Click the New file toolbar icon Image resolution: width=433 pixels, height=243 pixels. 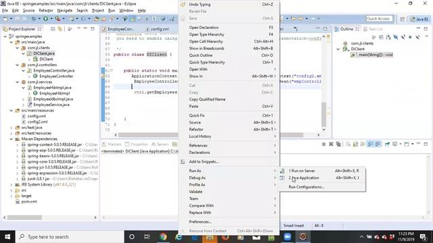coord(5,19)
